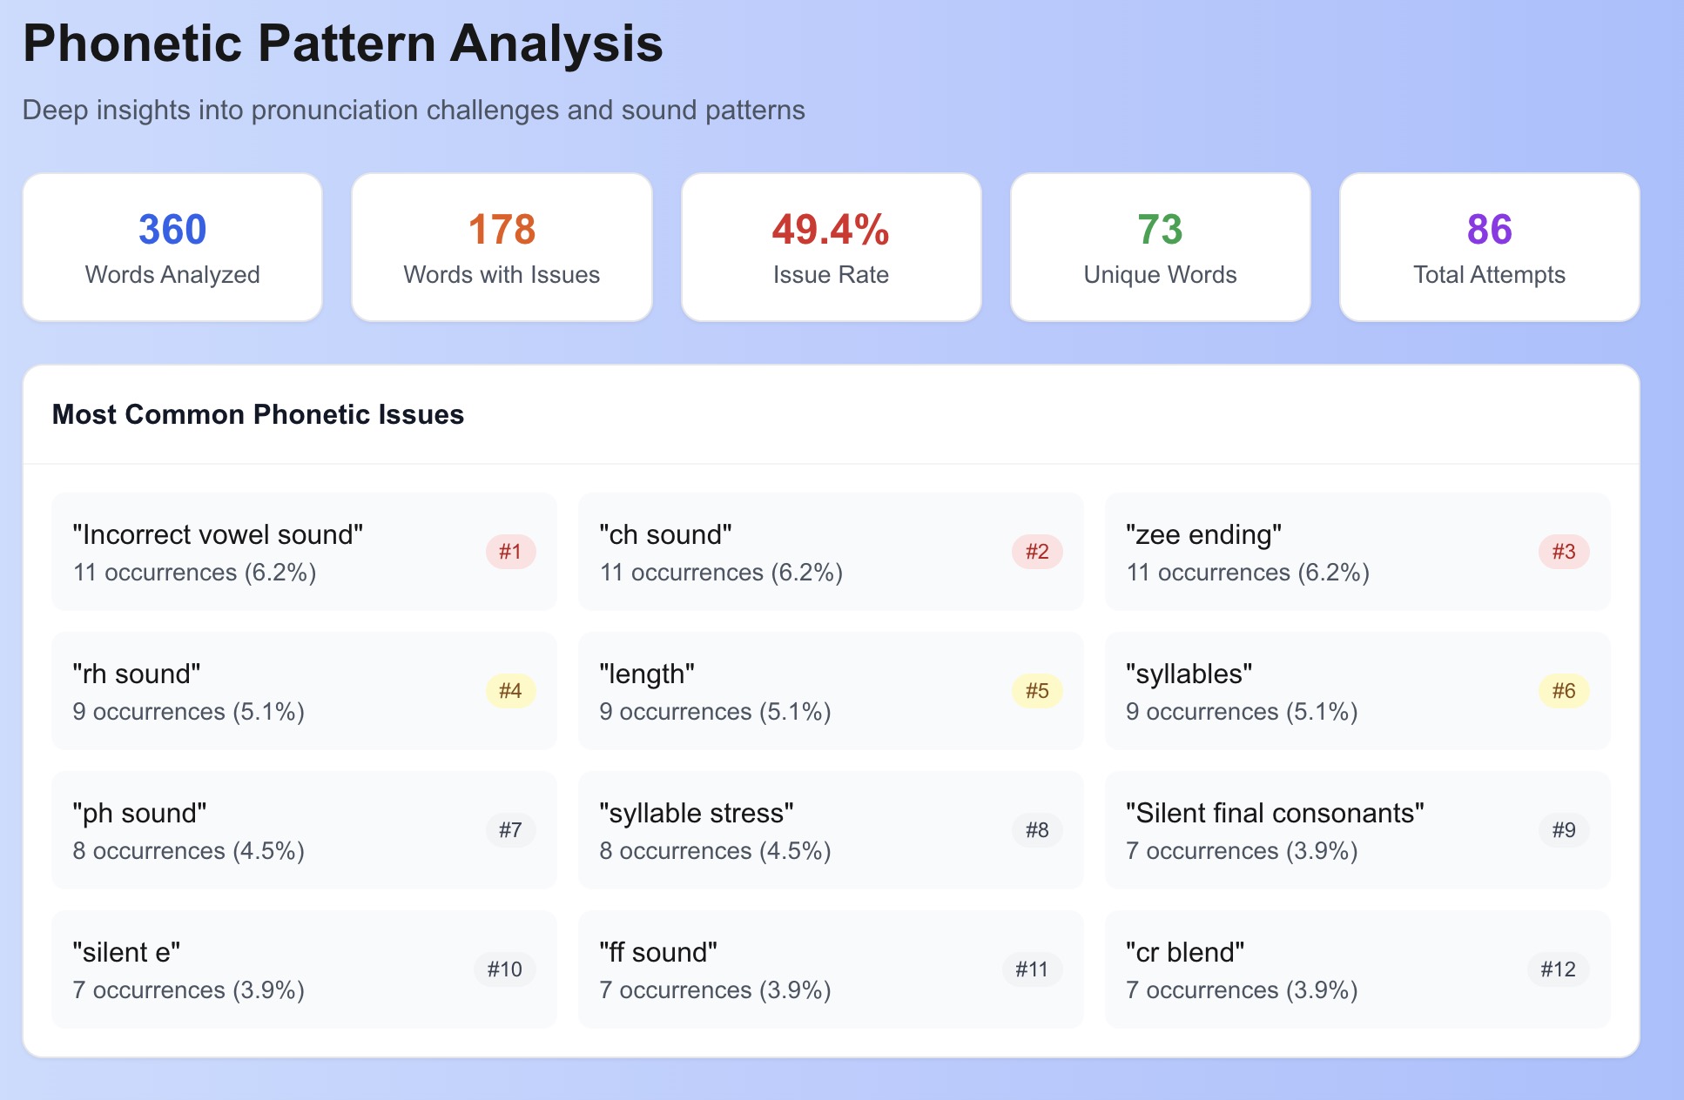The height and width of the screenshot is (1100, 1684).
Task: Click the #5 badge on the length card
Action: [1037, 690]
